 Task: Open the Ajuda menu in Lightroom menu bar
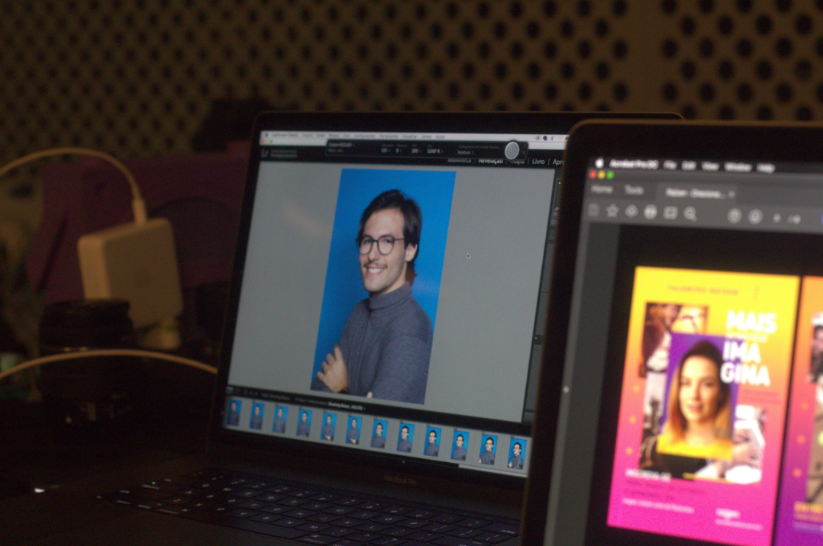[440, 137]
